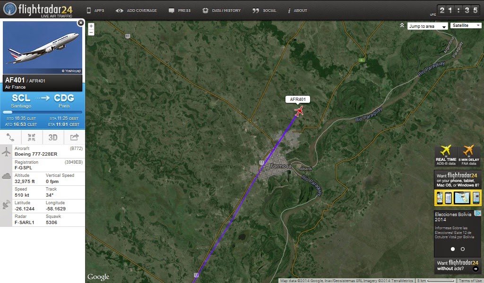Click the Google logo on the map
484x283 pixels.
(98, 277)
